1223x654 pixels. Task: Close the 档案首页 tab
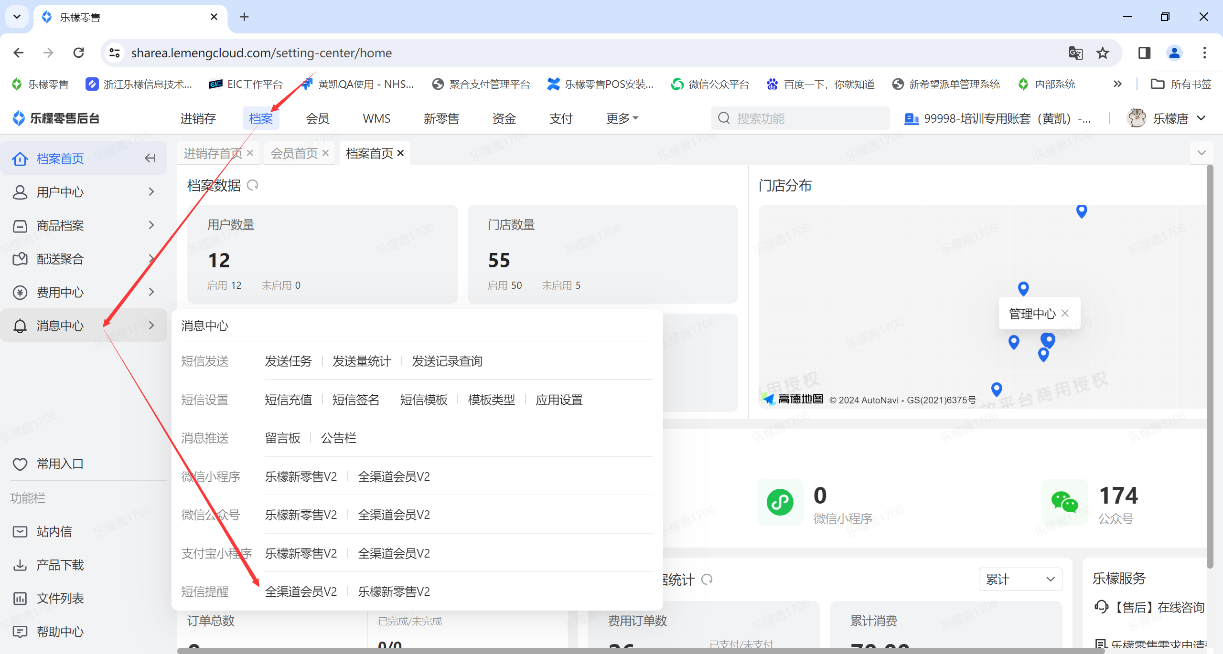pyautogui.click(x=400, y=153)
